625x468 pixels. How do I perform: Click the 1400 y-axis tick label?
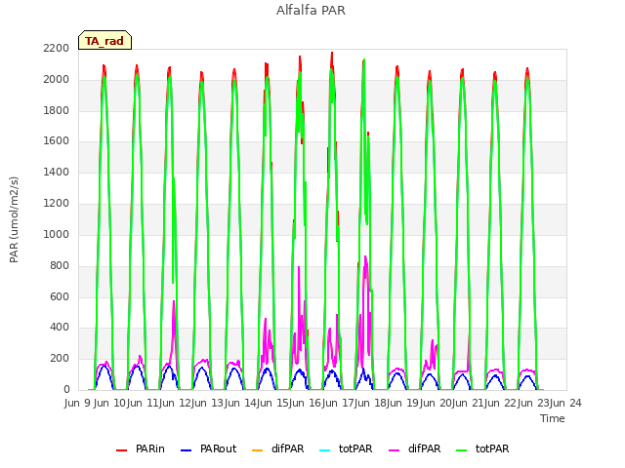[57, 173]
